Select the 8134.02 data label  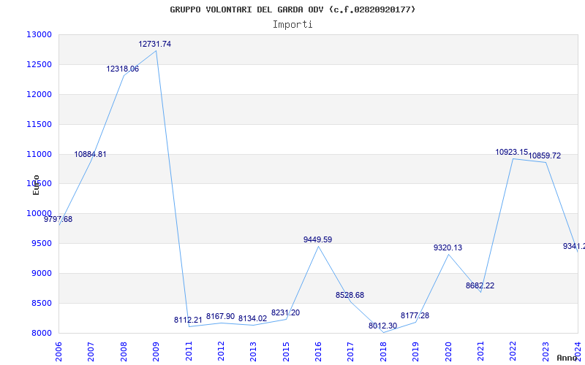(x=252, y=319)
